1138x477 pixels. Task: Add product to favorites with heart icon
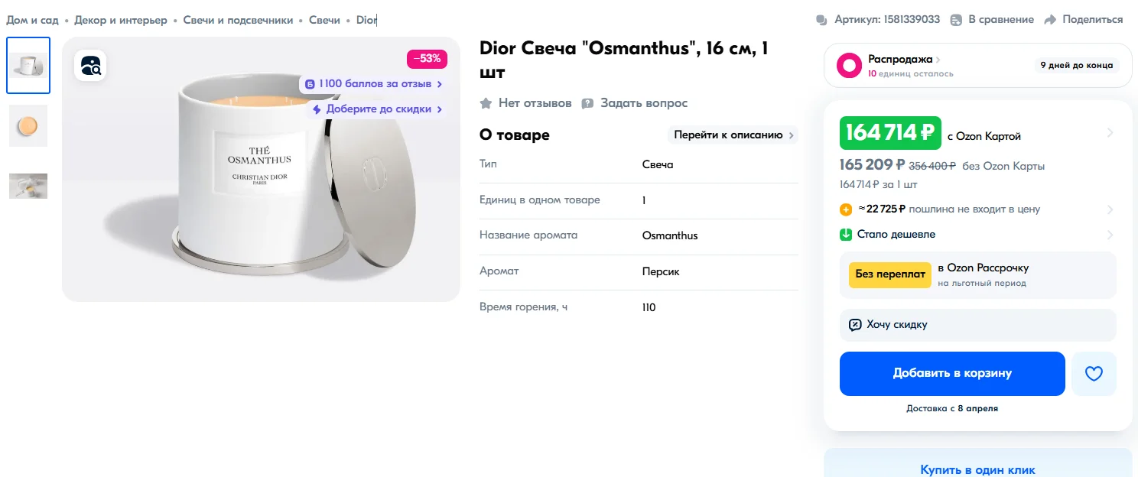click(1094, 374)
